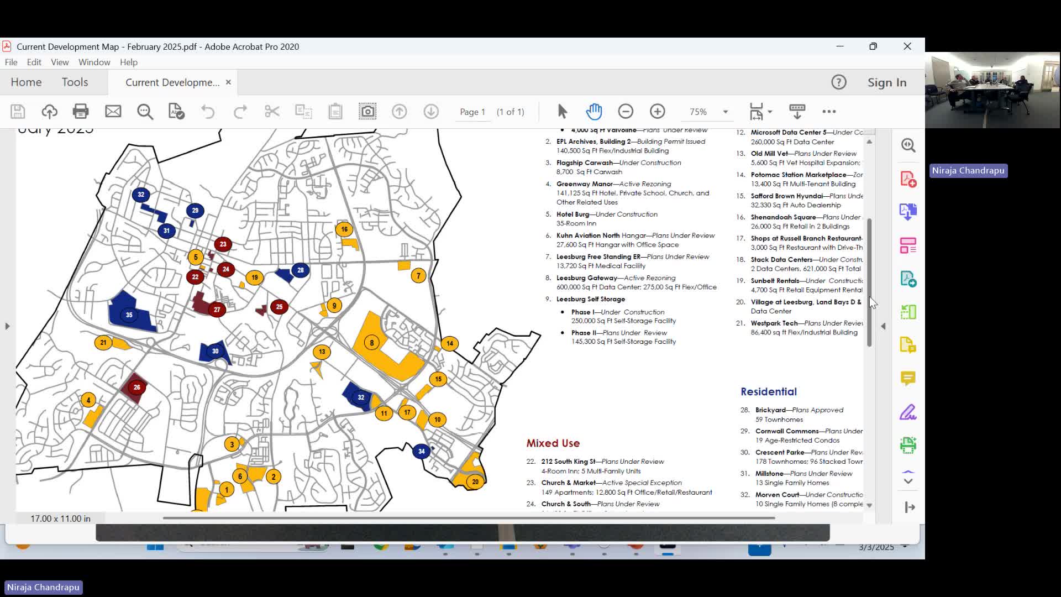Open the Comment sticky note tool
The image size is (1061, 597).
tap(908, 379)
